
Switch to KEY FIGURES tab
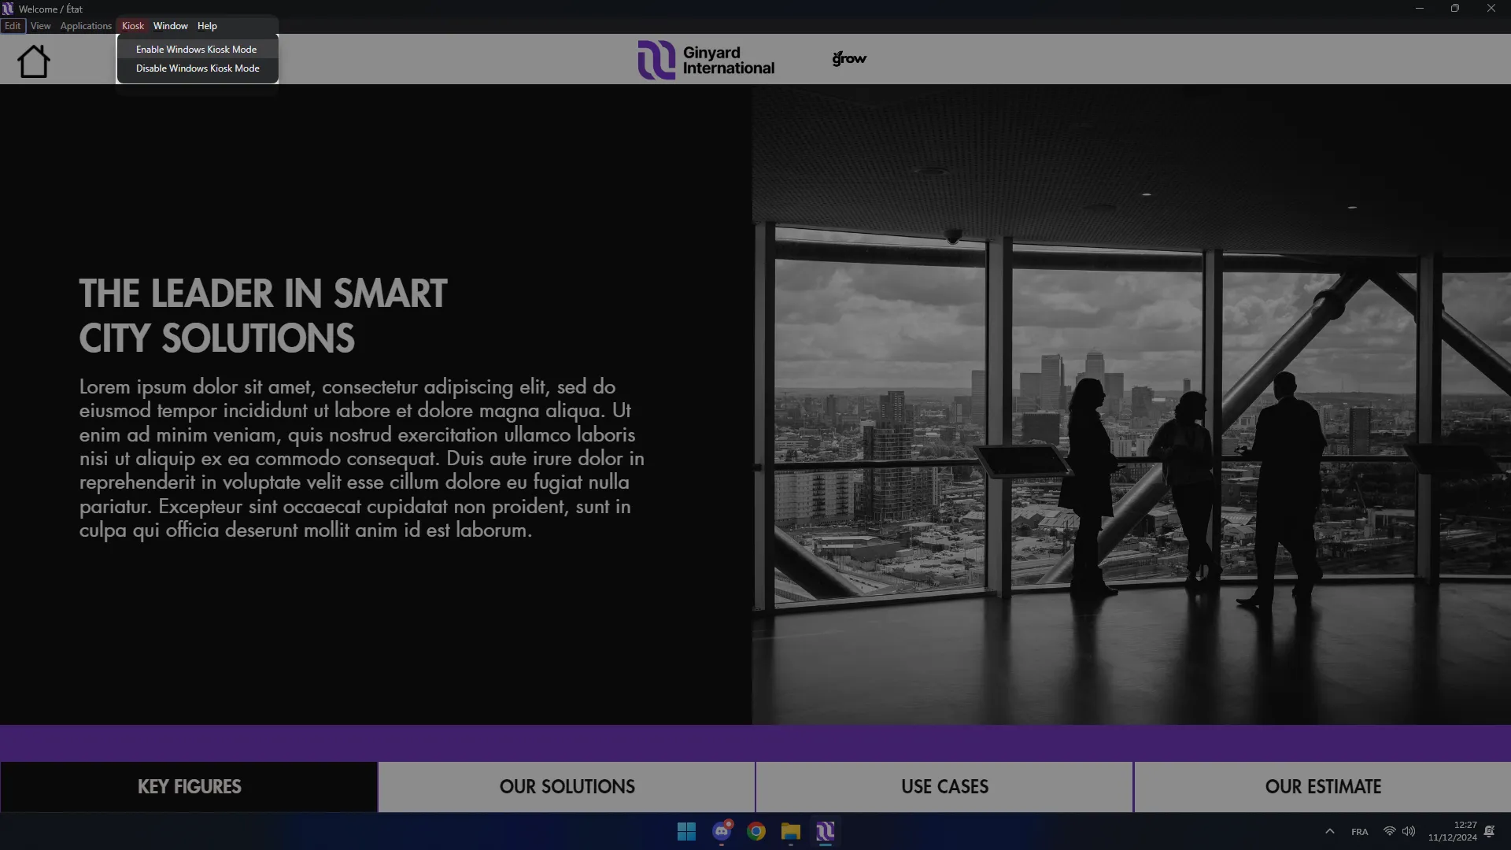pyautogui.click(x=189, y=787)
